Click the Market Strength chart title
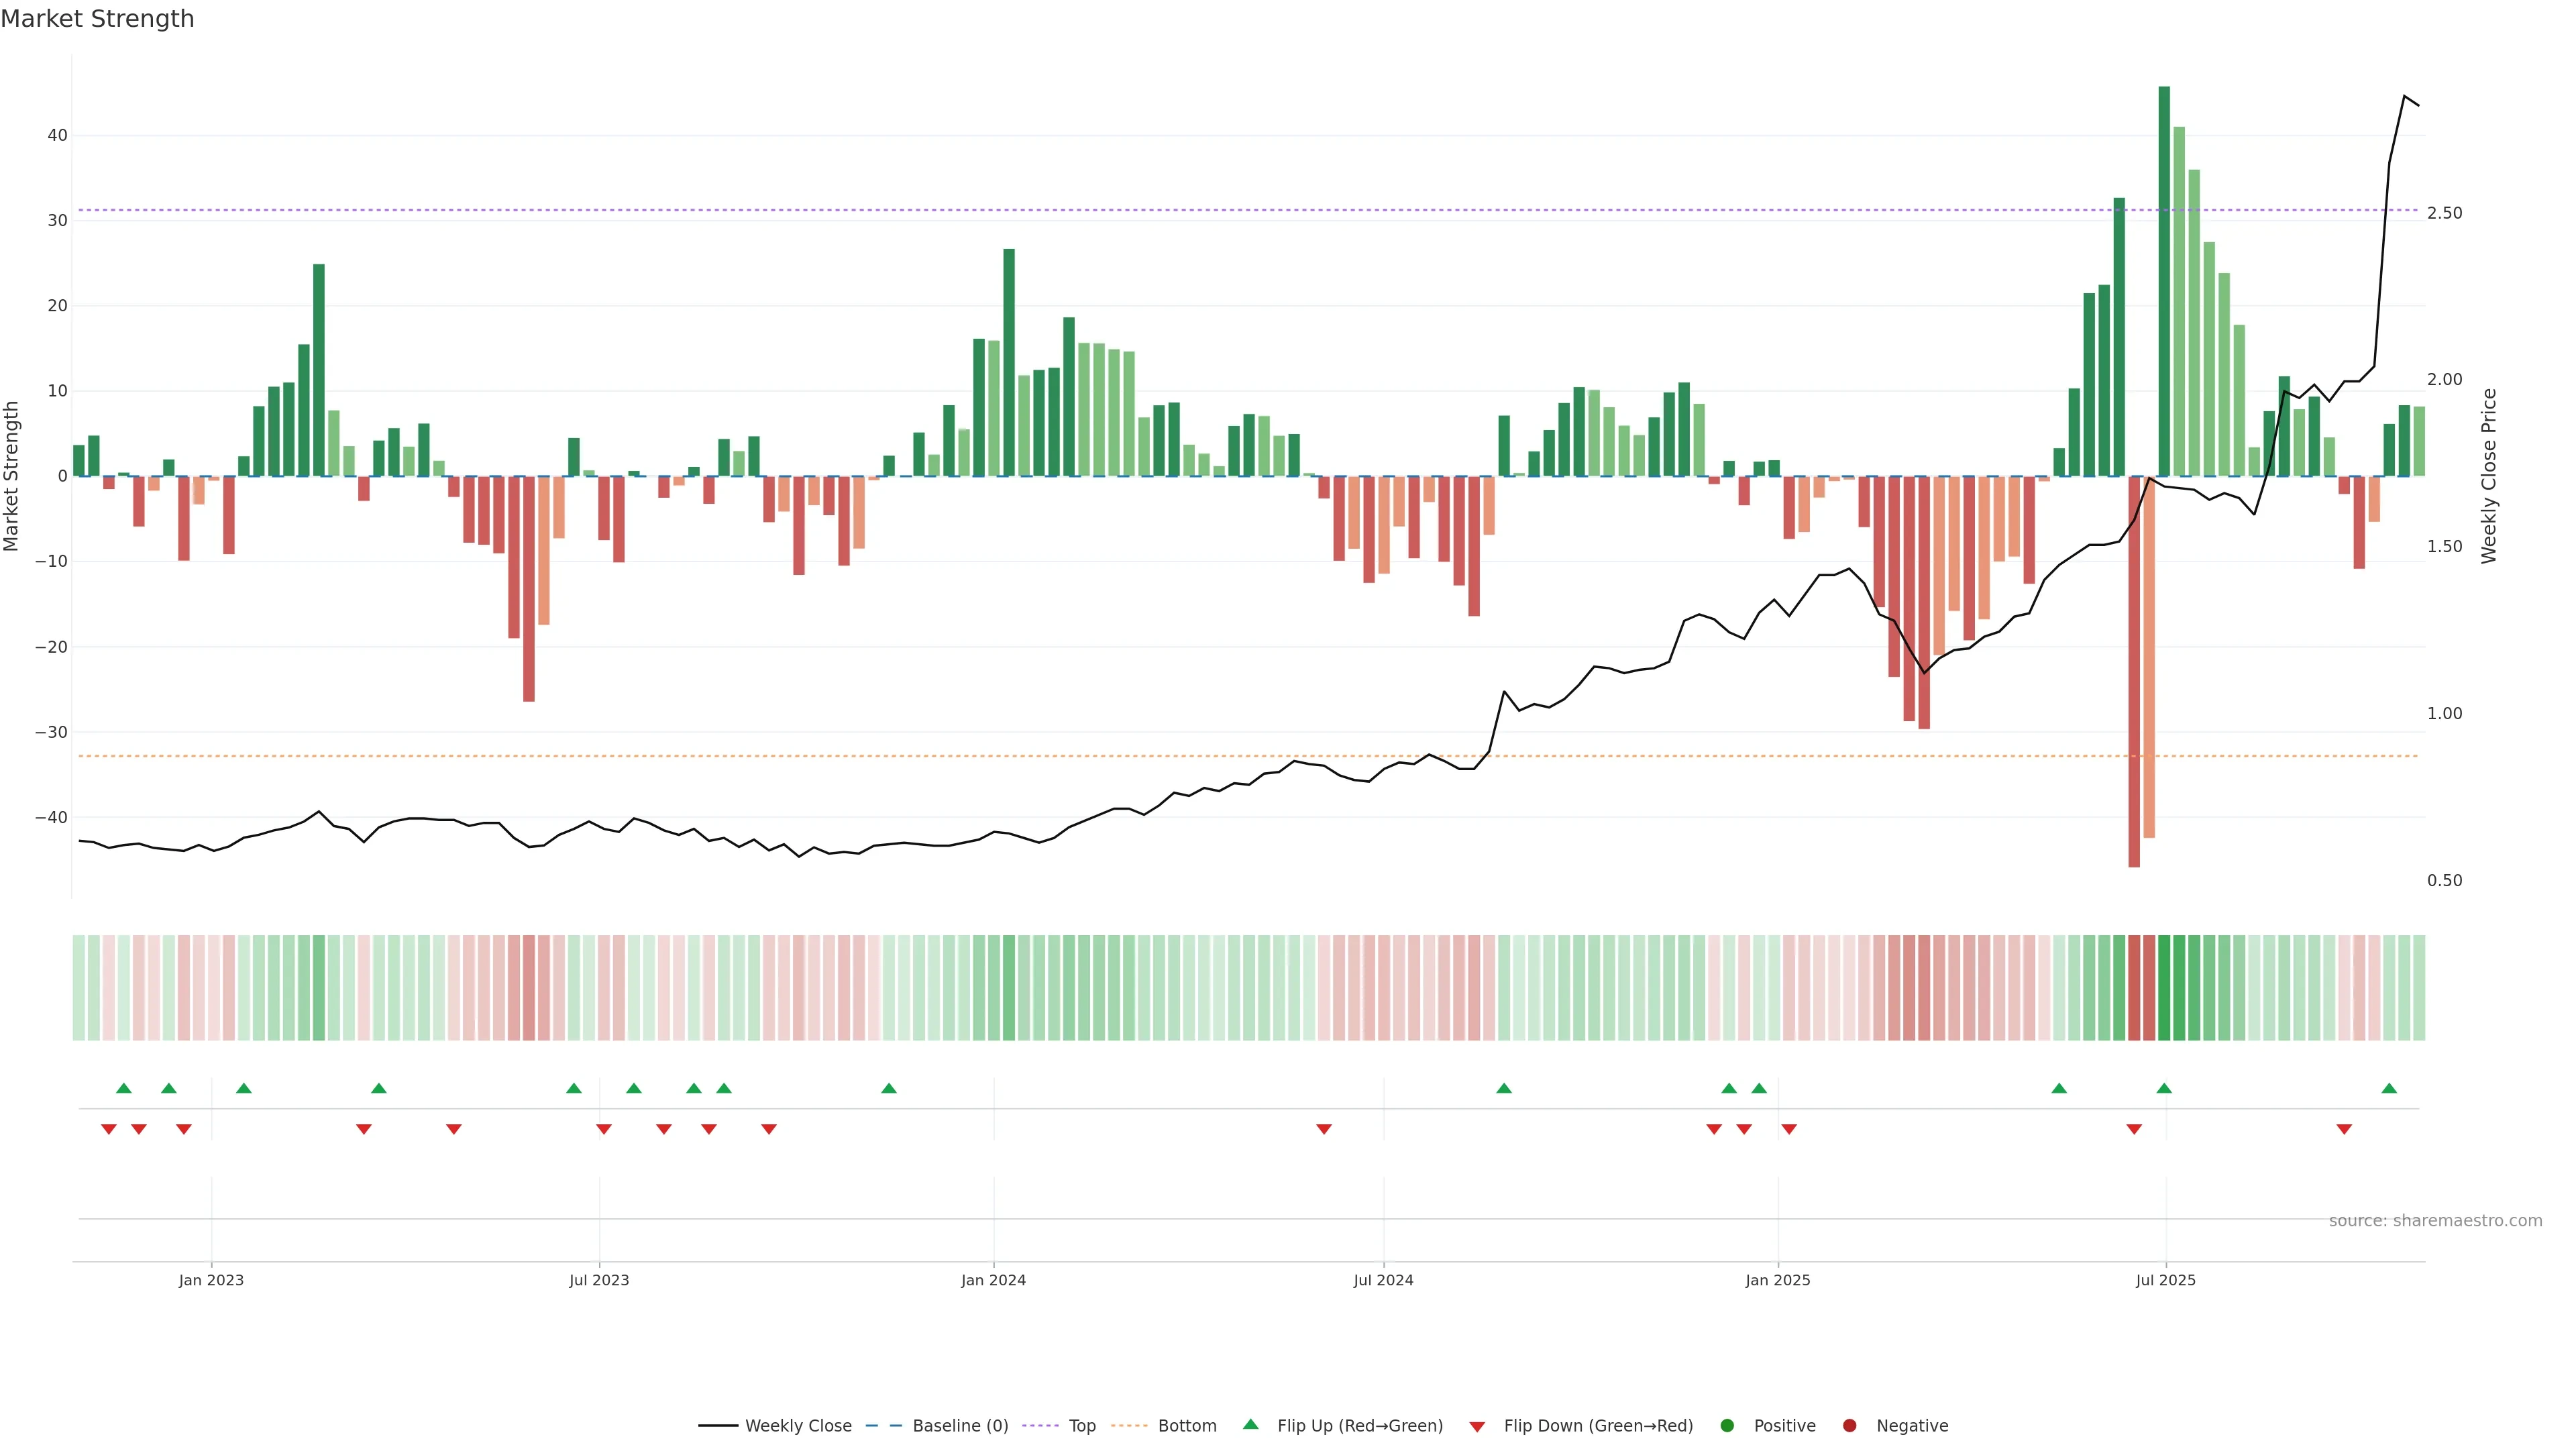The image size is (2576, 1449). pos(97,19)
